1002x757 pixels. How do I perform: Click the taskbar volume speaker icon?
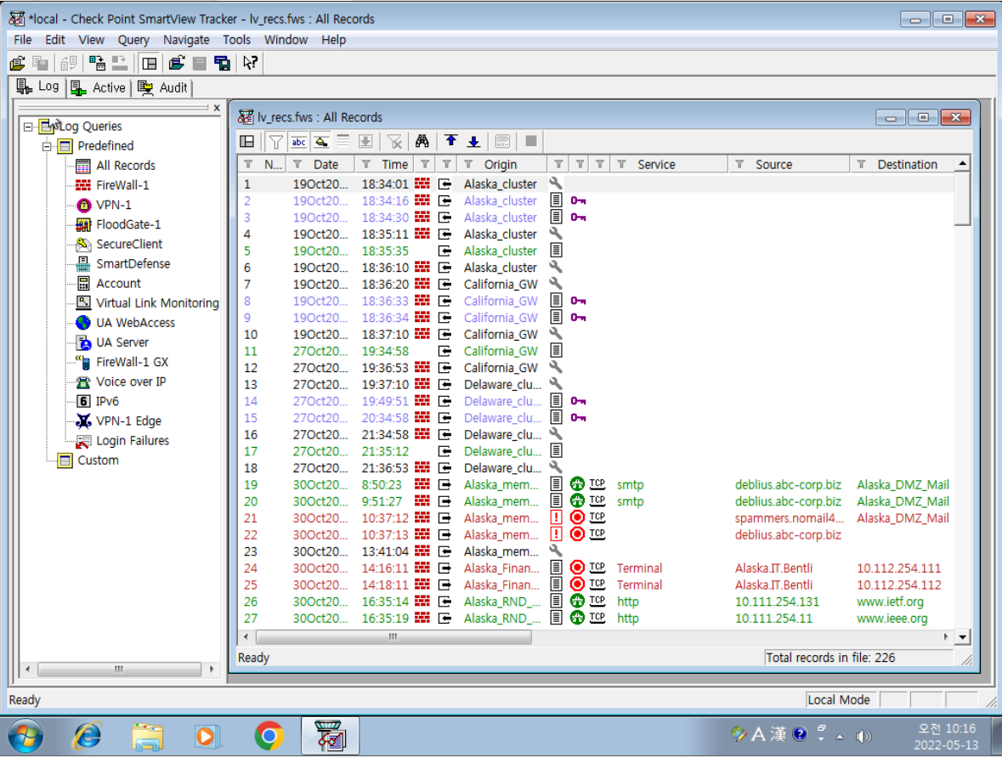click(x=863, y=736)
